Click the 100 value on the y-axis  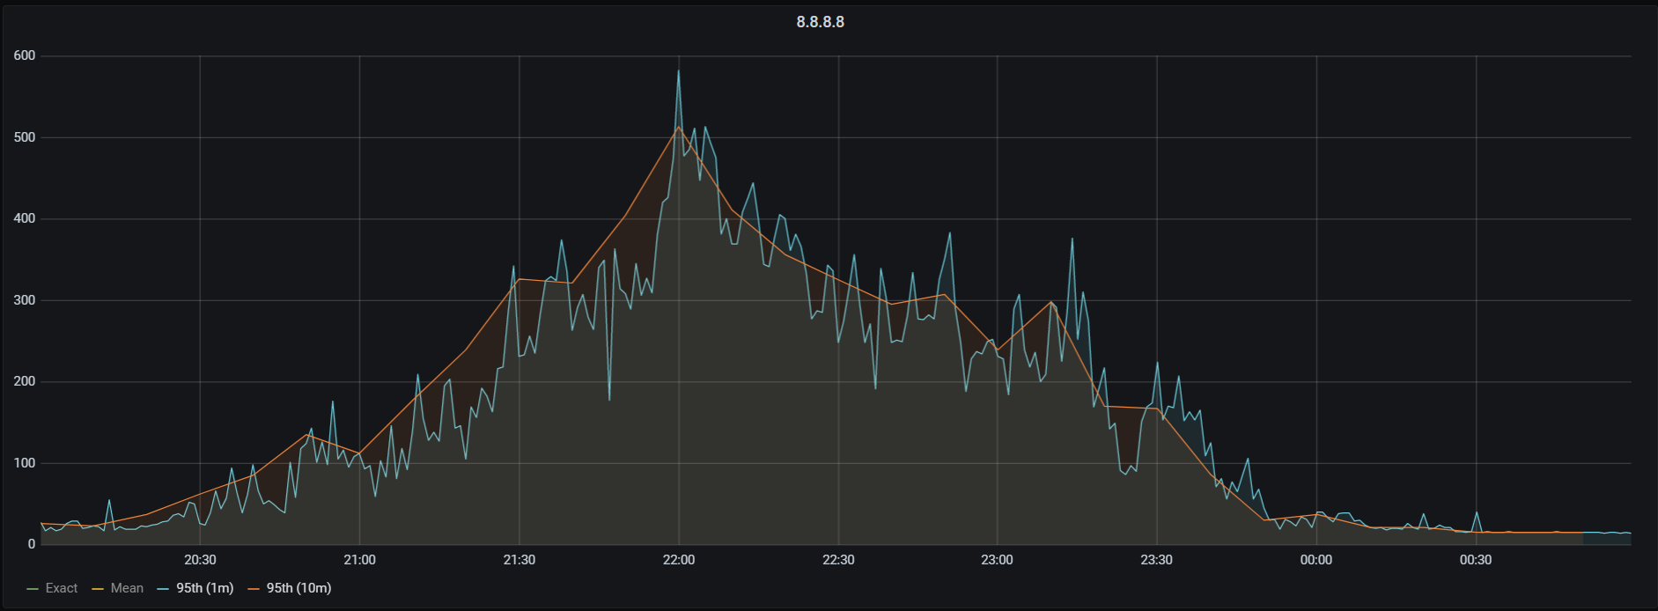pos(25,463)
